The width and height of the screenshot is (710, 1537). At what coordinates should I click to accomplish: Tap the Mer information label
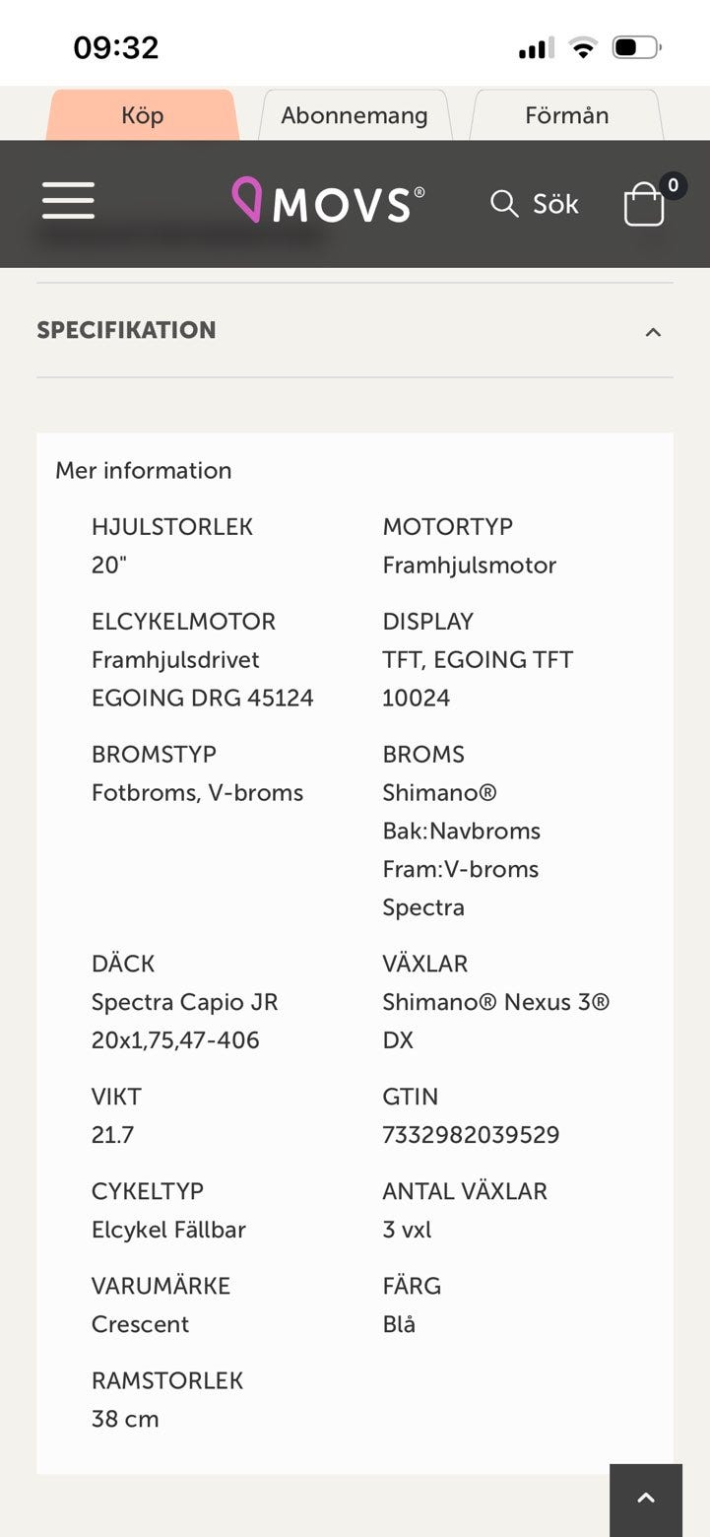144,470
